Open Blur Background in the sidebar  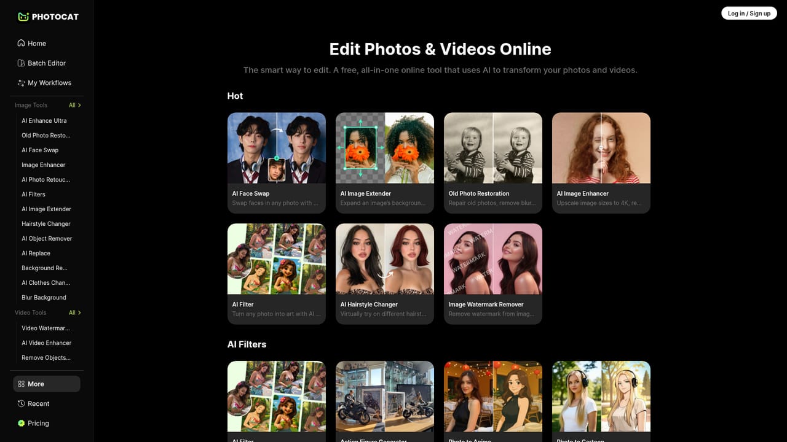point(44,298)
